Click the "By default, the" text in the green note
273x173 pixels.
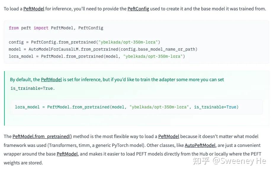click(x=25, y=79)
